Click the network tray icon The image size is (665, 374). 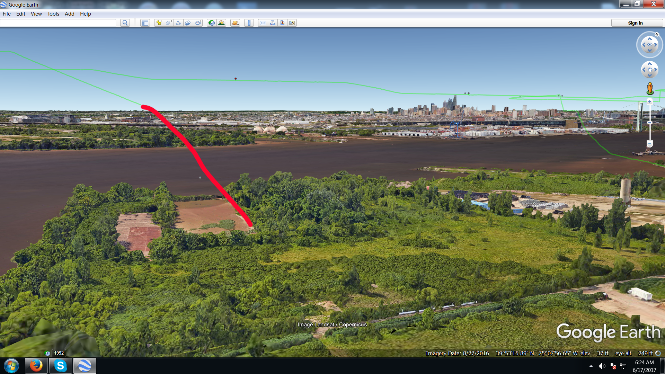(623, 366)
